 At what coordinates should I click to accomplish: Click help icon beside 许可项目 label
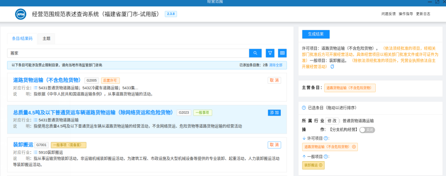(x=326, y=138)
